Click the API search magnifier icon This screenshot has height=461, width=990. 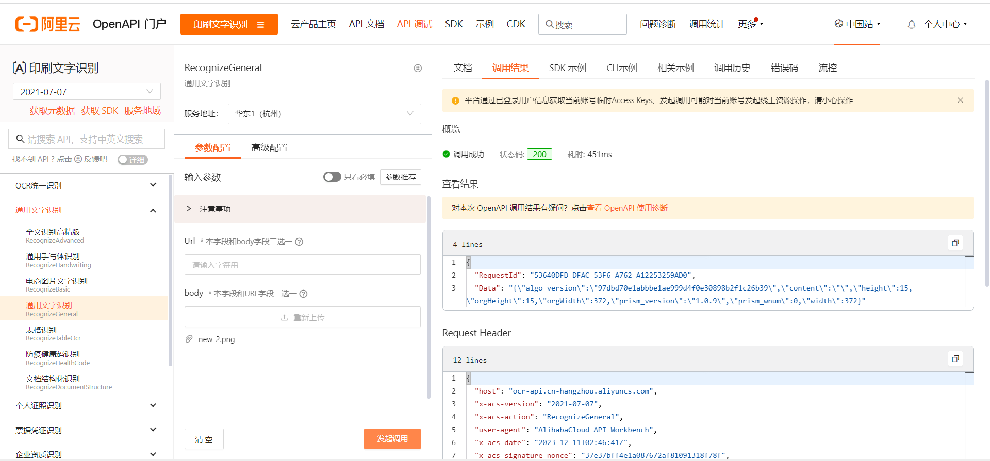(x=20, y=139)
